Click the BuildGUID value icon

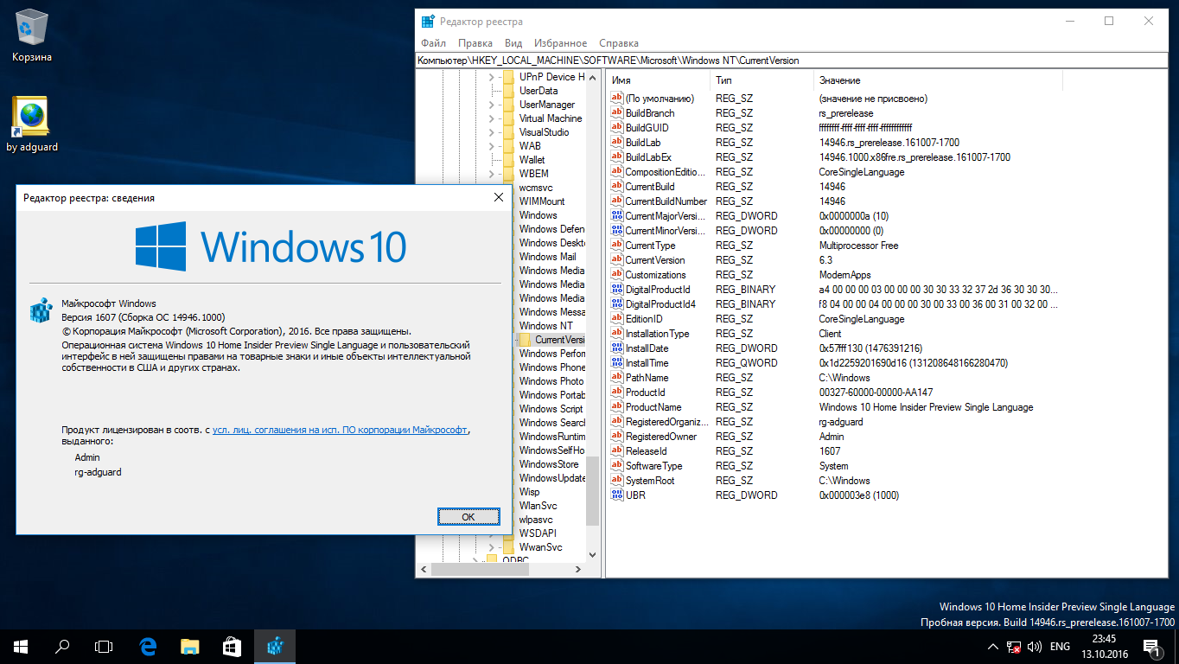(617, 128)
